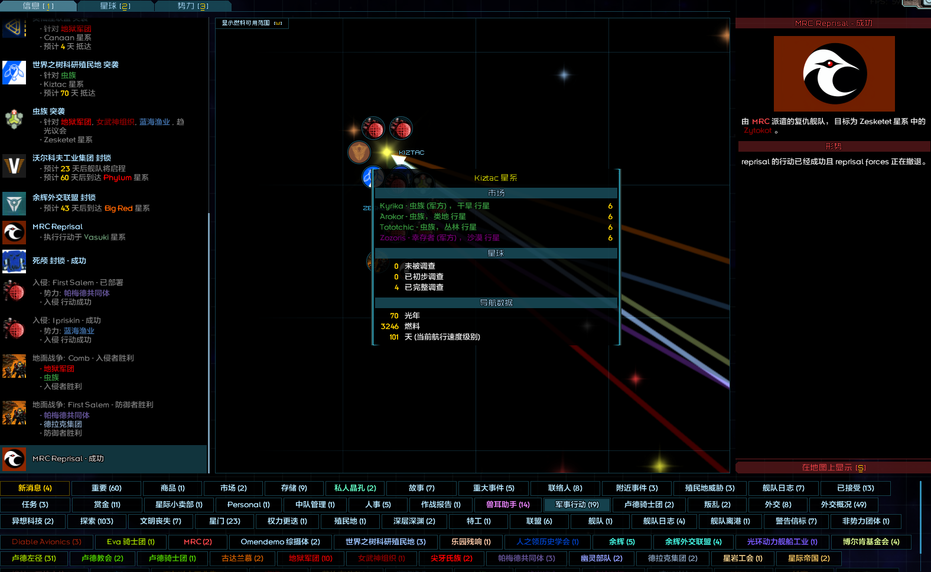Select the First Salem invasion icon
Image resolution: width=931 pixels, height=572 pixels.
(x=14, y=291)
